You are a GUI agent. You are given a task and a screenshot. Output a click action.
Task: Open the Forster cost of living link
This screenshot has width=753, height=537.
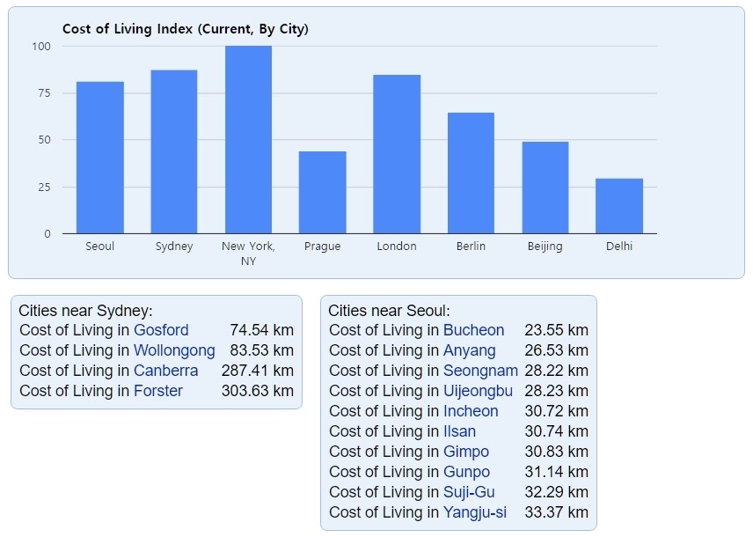tap(158, 391)
